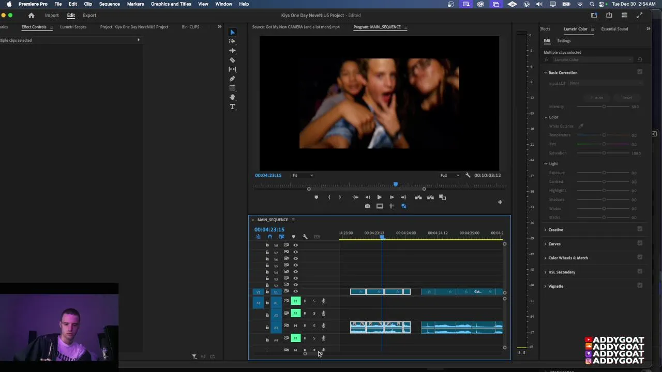Click the Import workspace button
662x372 pixels.
52,16
